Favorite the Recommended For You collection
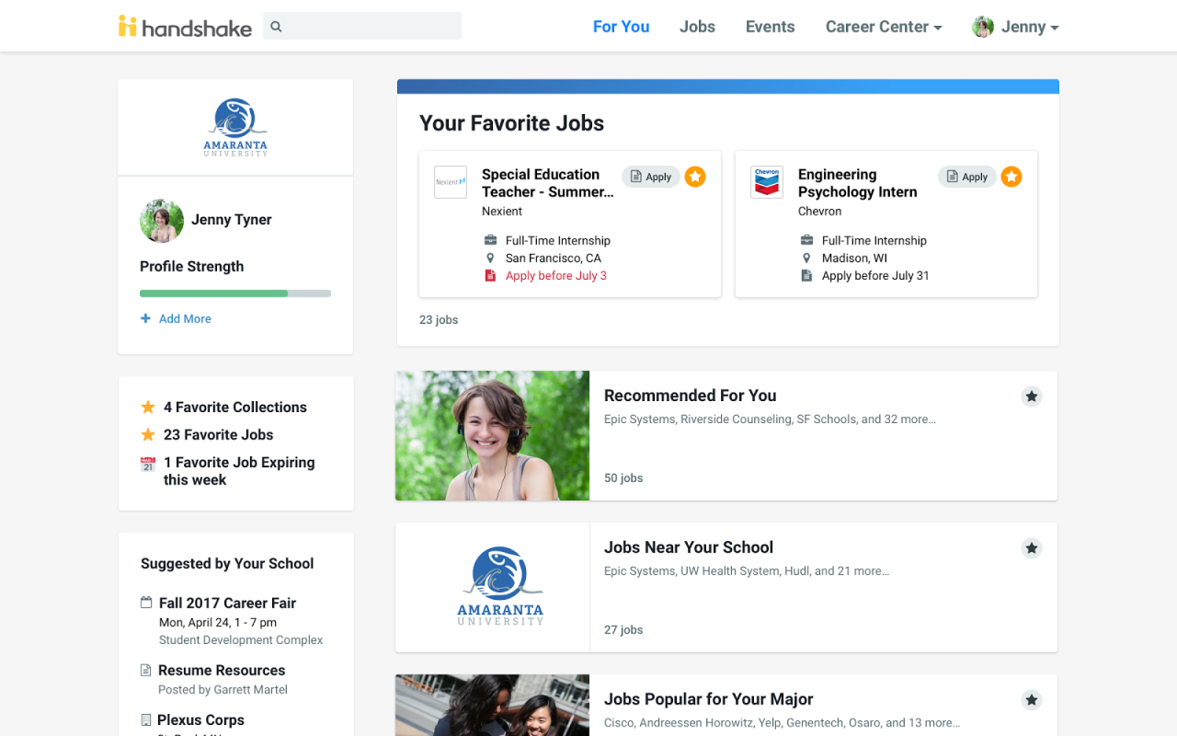Image resolution: width=1177 pixels, height=736 pixels. click(1032, 397)
